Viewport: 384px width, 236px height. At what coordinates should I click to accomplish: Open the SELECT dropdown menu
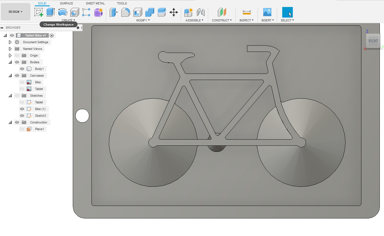pos(287,20)
